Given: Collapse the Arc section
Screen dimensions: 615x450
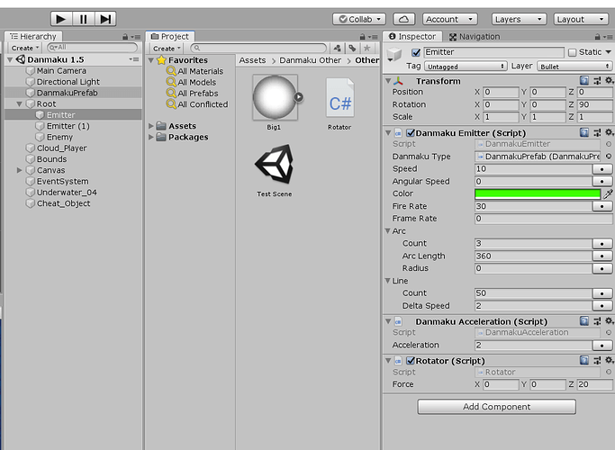Looking at the screenshot, I should (x=388, y=231).
